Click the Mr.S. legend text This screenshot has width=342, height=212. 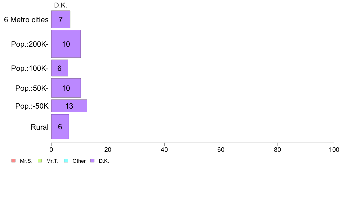point(26,161)
